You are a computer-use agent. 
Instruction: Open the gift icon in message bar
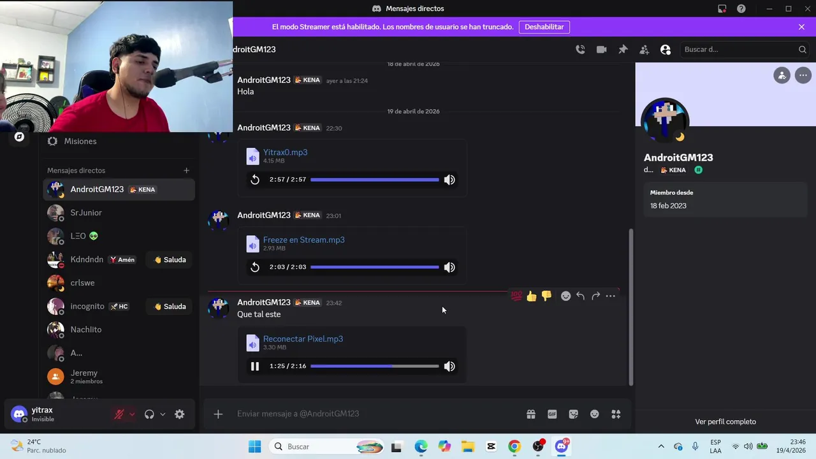click(530, 414)
